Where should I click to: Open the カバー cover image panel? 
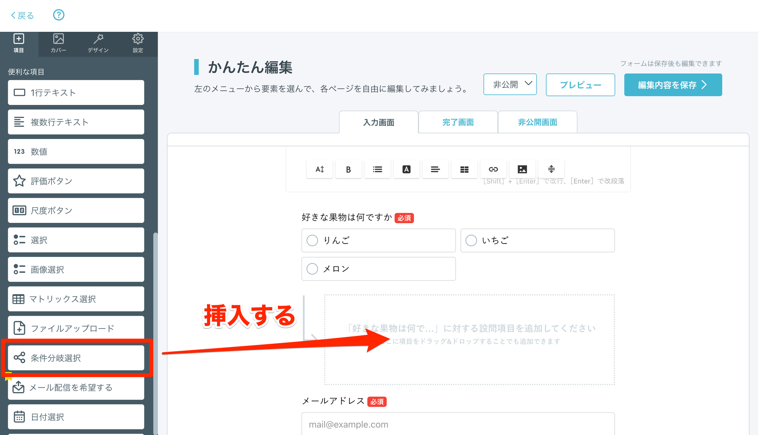coord(58,43)
